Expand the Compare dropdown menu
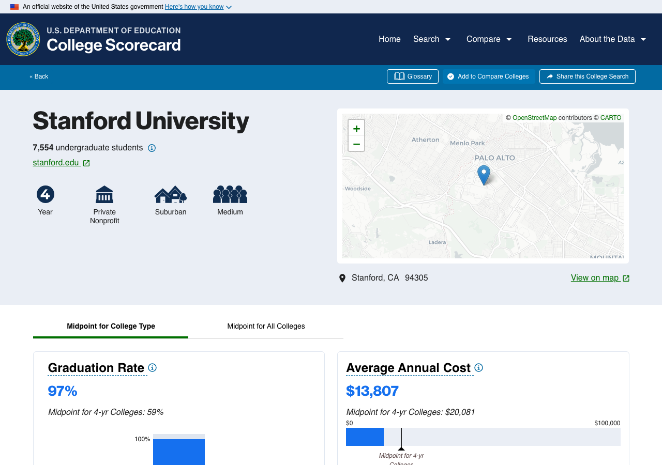Viewport: 662px width, 465px height. (489, 39)
